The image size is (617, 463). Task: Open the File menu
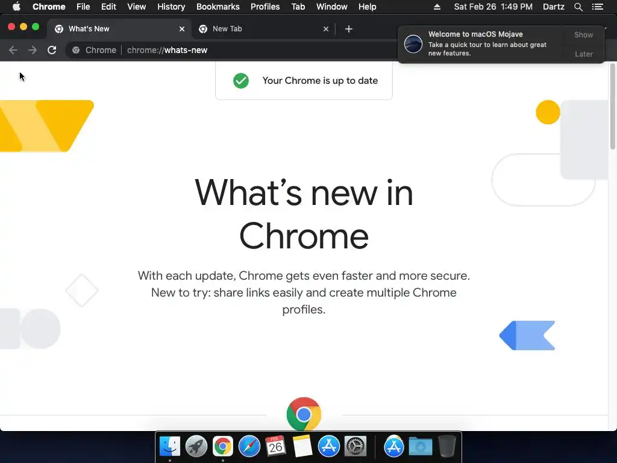point(83,7)
